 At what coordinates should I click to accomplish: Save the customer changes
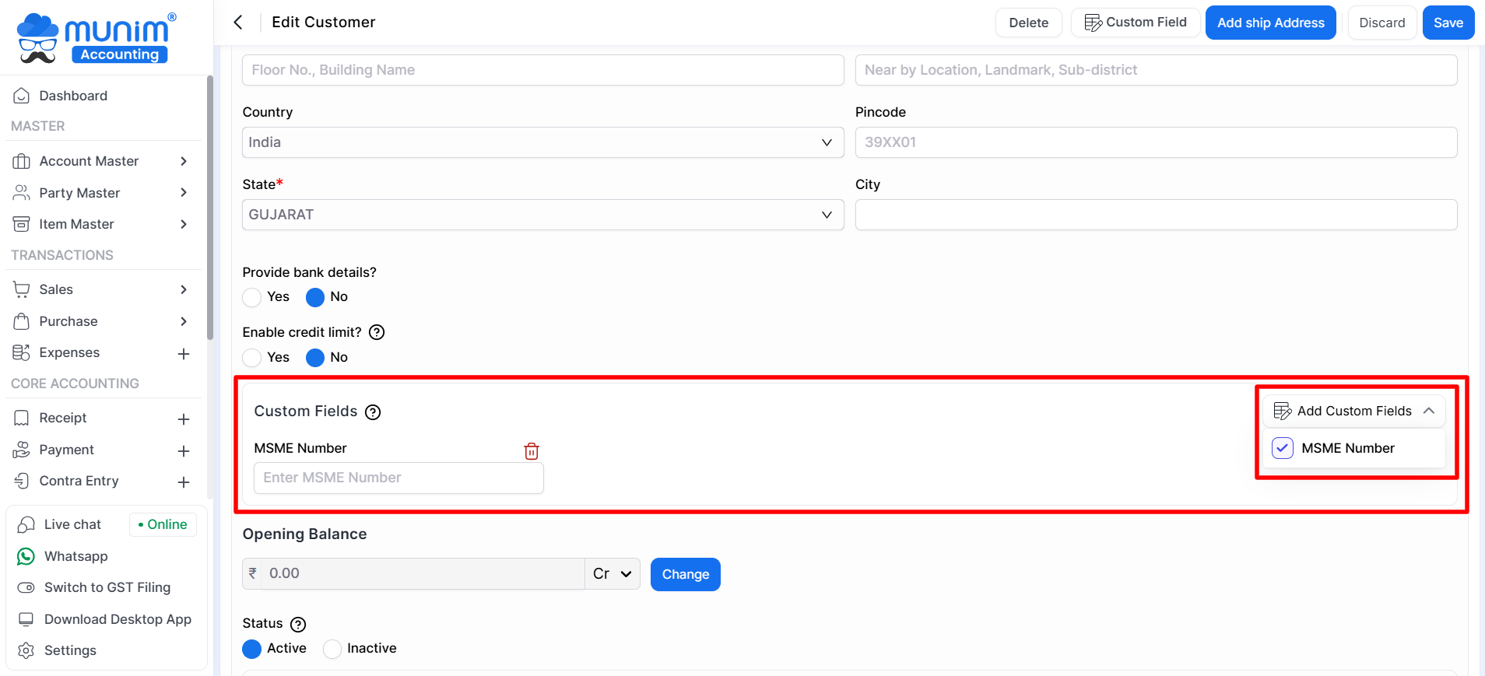(x=1448, y=23)
